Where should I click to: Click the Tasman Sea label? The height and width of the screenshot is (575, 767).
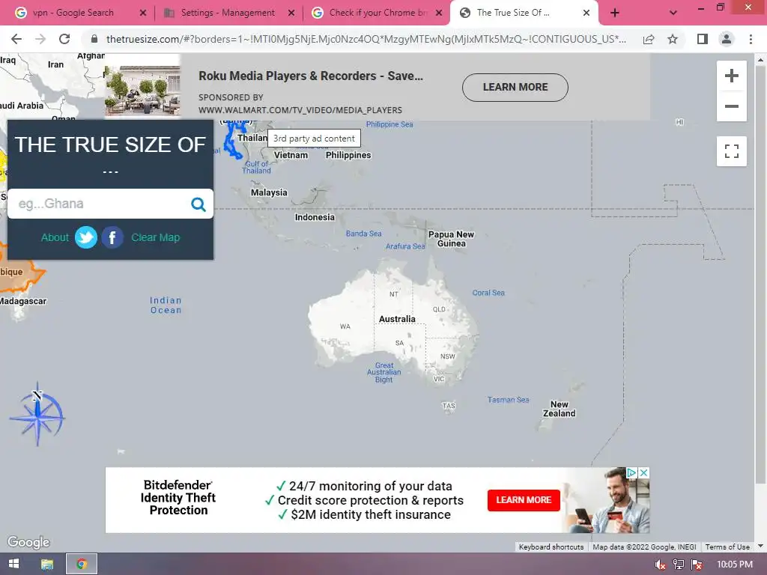[x=509, y=400]
